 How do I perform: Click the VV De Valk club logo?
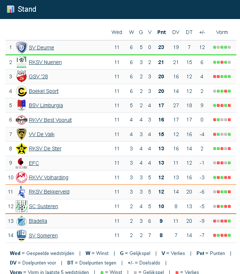click(x=22, y=134)
